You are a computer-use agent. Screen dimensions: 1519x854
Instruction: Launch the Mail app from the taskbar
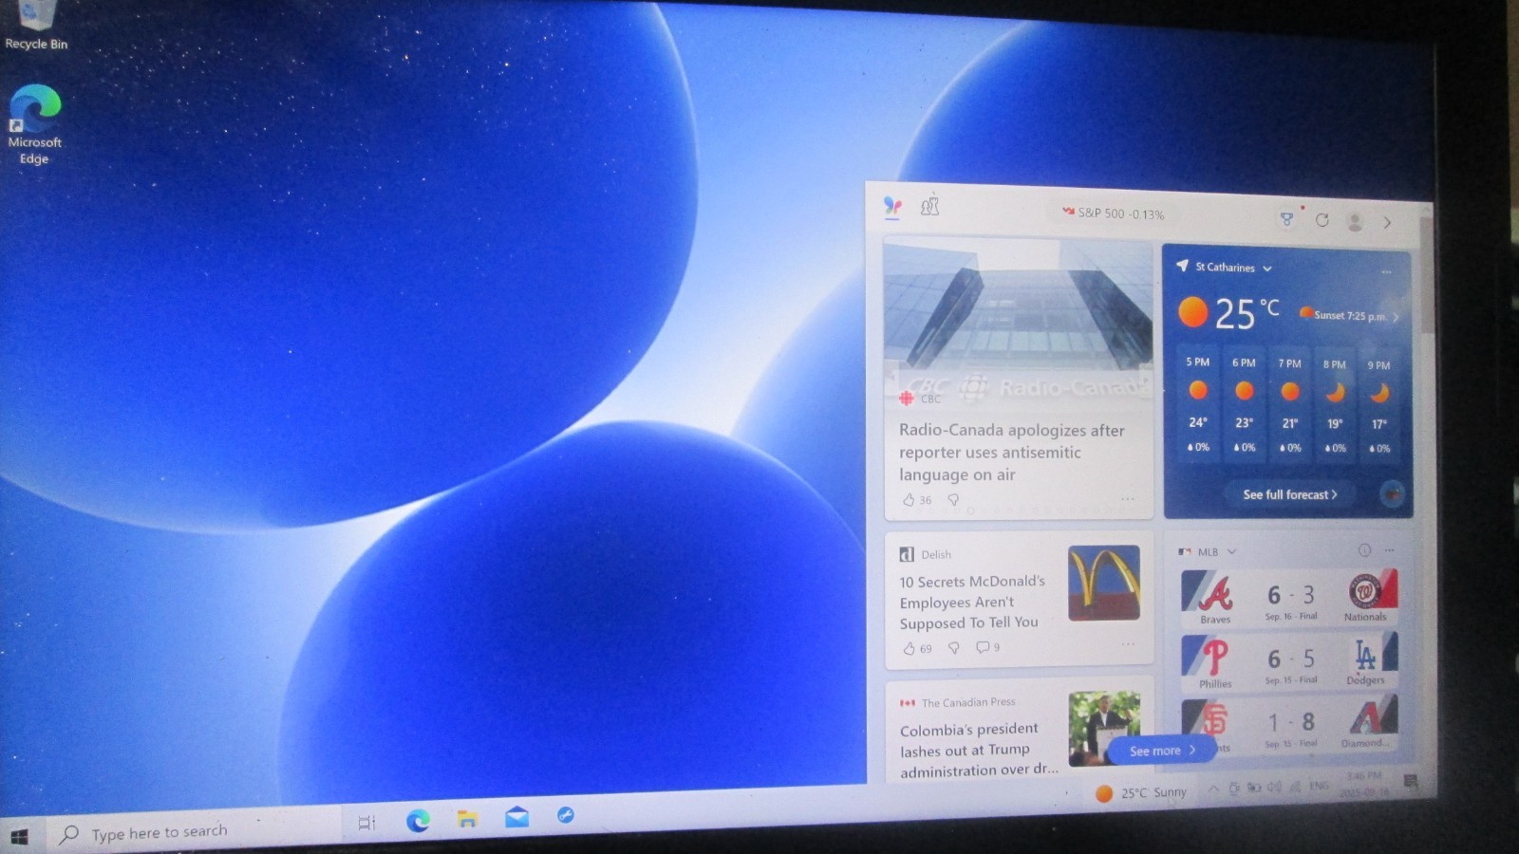tap(517, 817)
